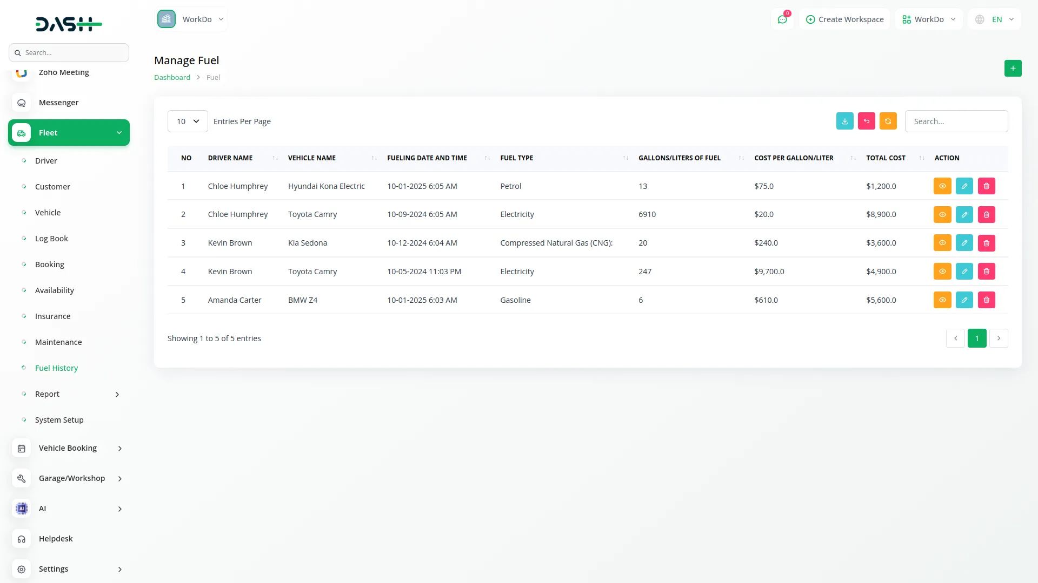Click the green add fuel plus button

1013,69
